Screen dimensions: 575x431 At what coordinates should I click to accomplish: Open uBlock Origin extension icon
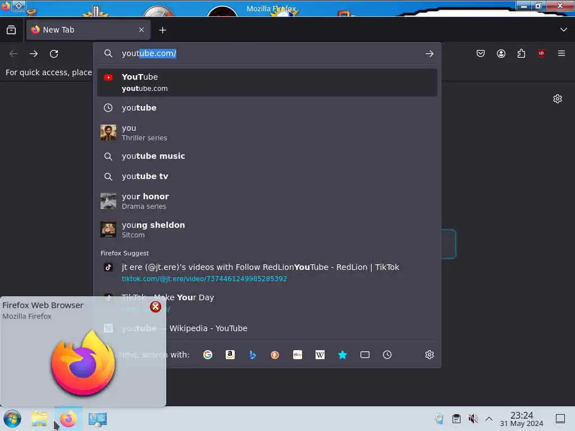pos(541,54)
